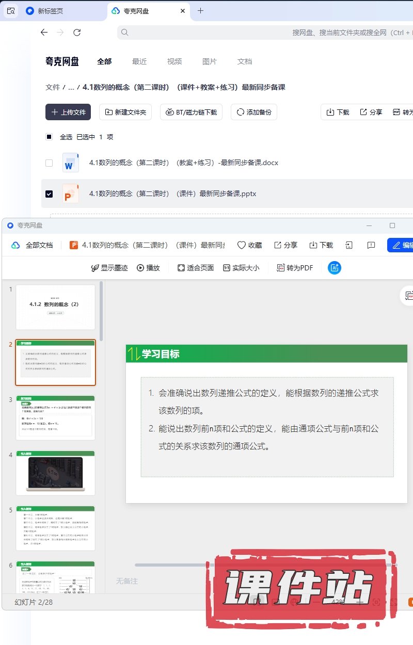Expand the '...' breadcrumb path

coord(71,87)
